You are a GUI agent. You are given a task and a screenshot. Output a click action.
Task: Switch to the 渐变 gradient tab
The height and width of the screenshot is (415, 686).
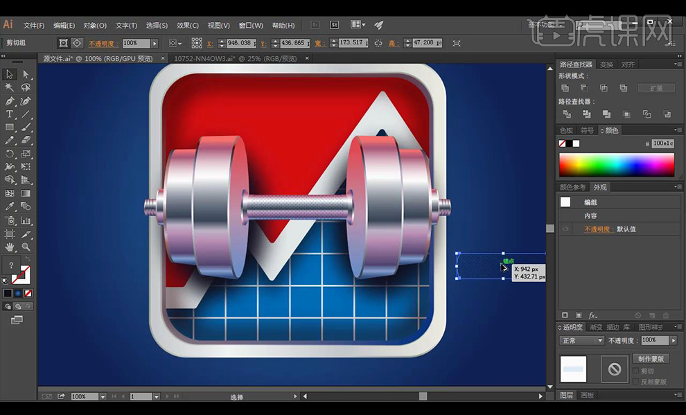click(596, 327)
